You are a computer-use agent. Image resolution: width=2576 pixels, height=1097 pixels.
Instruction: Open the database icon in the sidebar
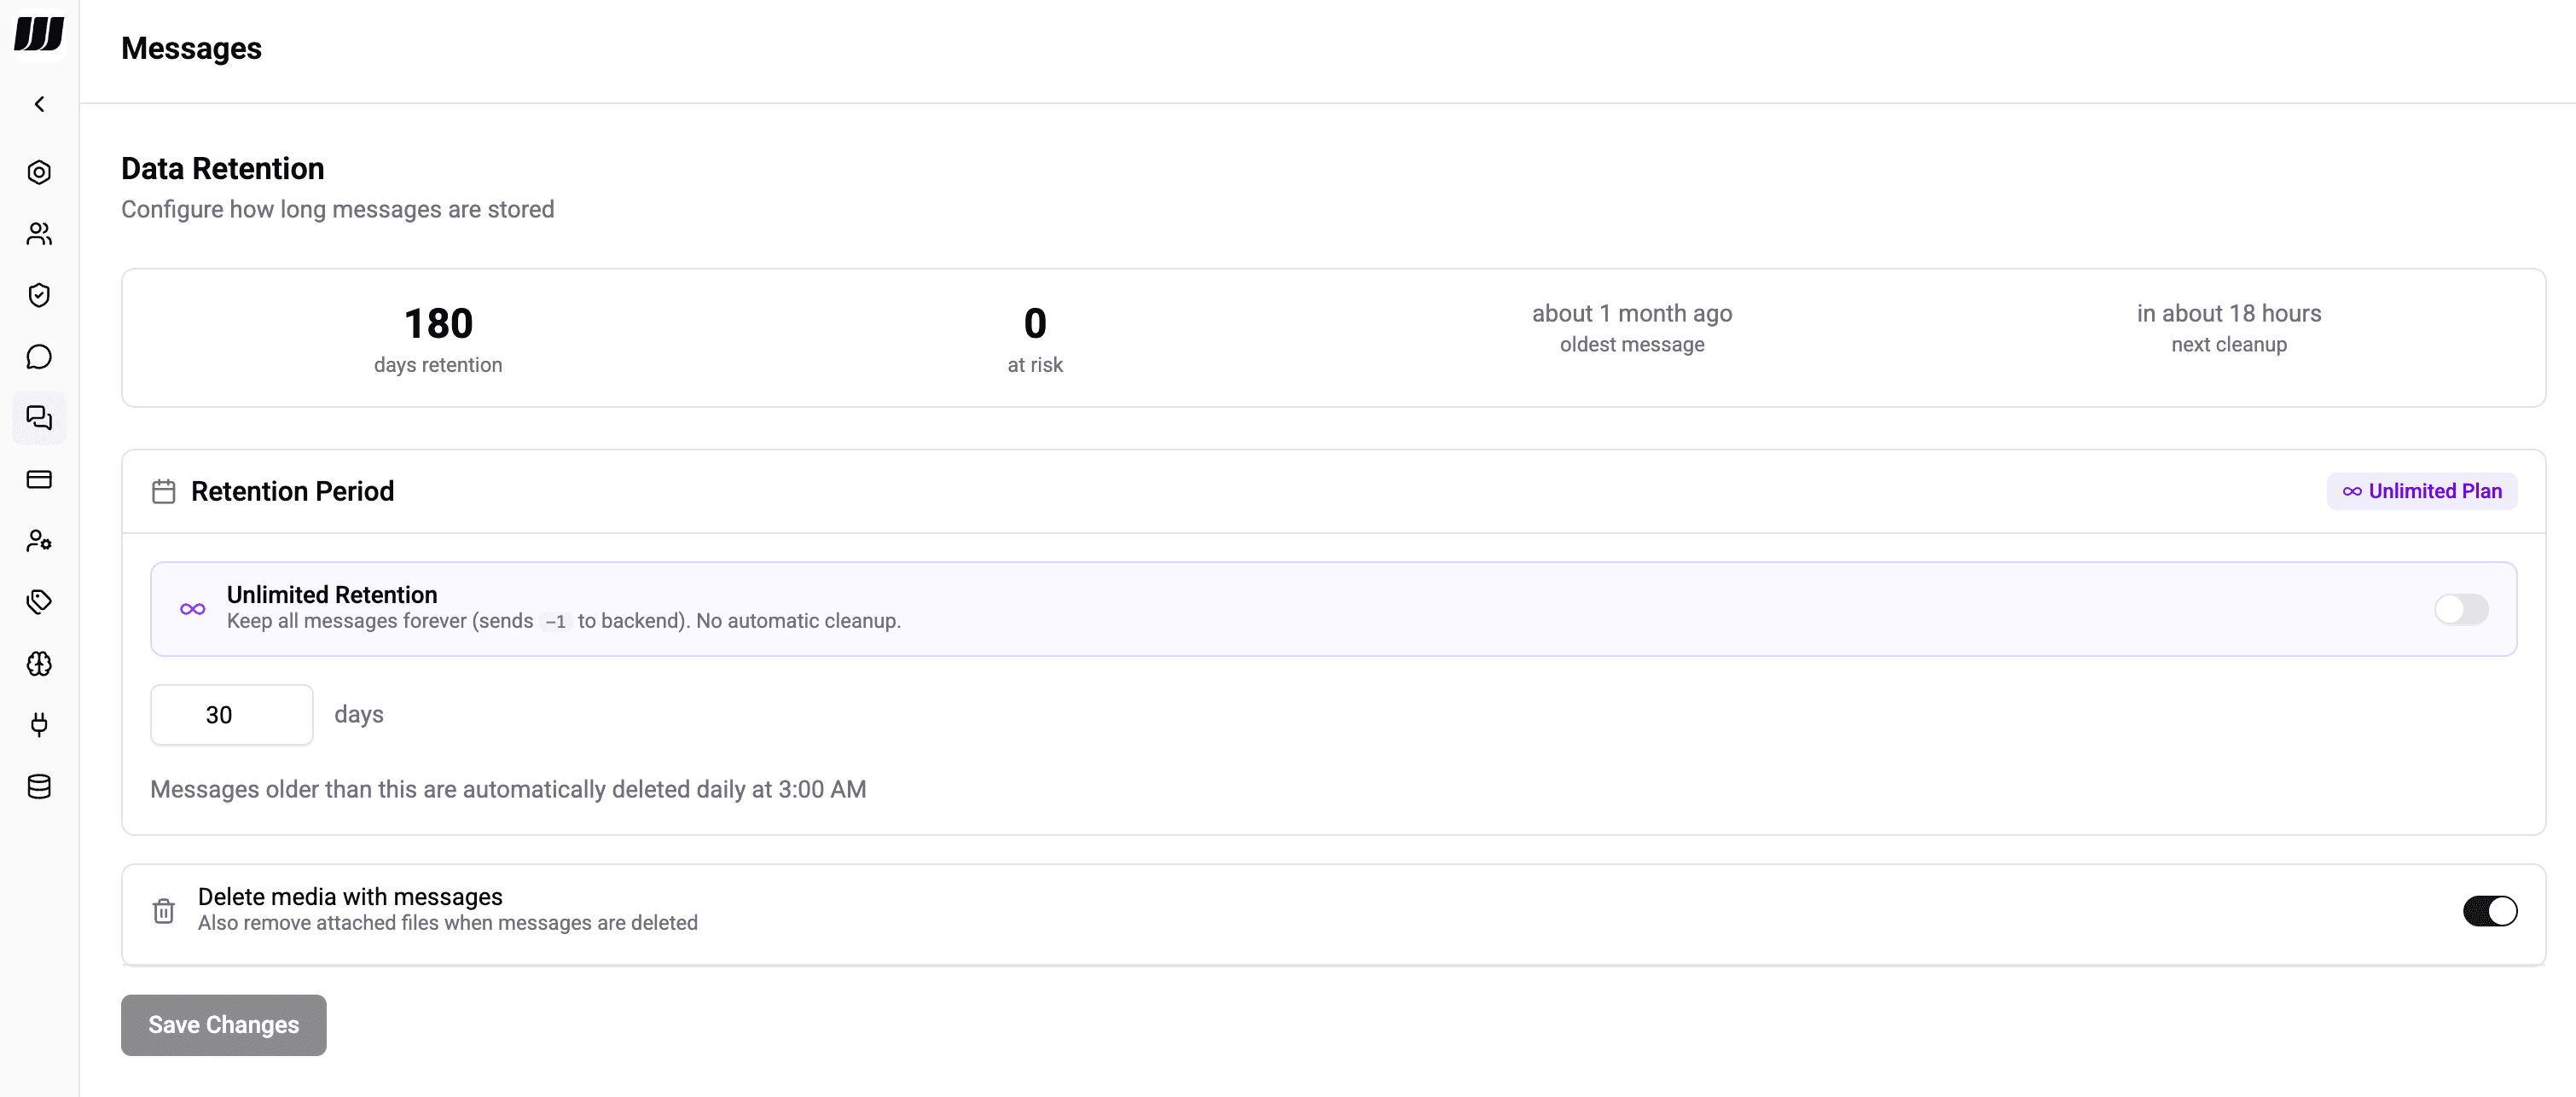39,787
